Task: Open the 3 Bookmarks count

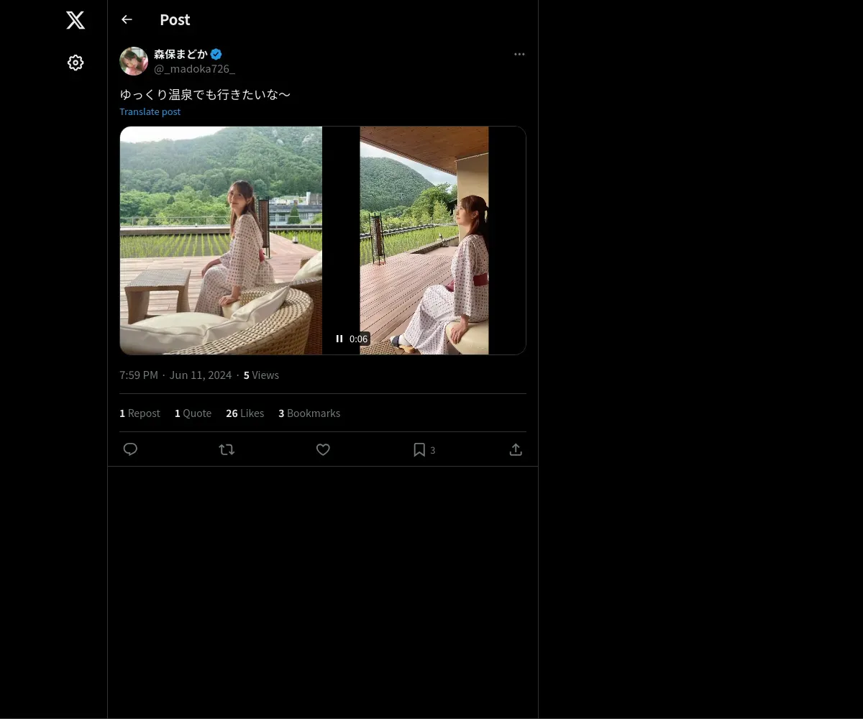Action: [309, 413]
